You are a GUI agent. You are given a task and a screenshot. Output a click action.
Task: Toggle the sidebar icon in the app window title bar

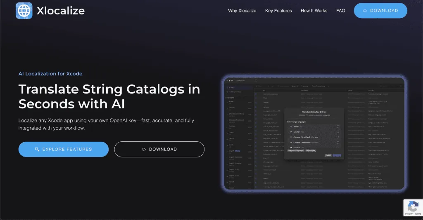(x=256, y=81)
